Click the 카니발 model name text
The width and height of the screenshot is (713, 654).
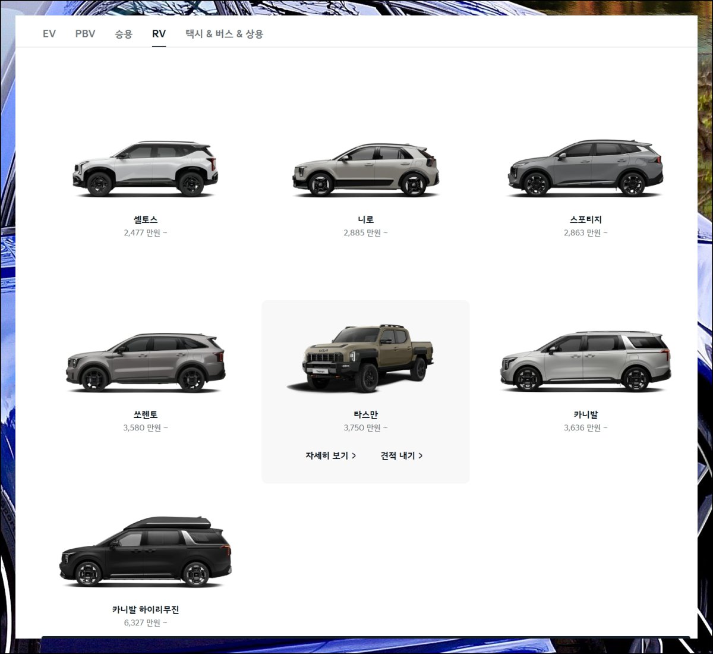coord(585,414)
